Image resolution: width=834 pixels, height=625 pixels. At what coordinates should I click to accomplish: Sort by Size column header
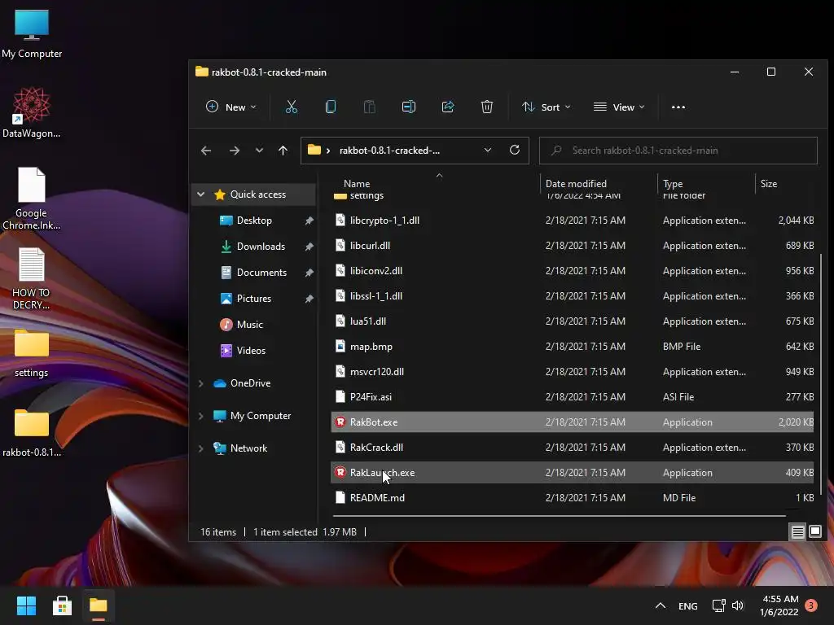pos(769,184)
